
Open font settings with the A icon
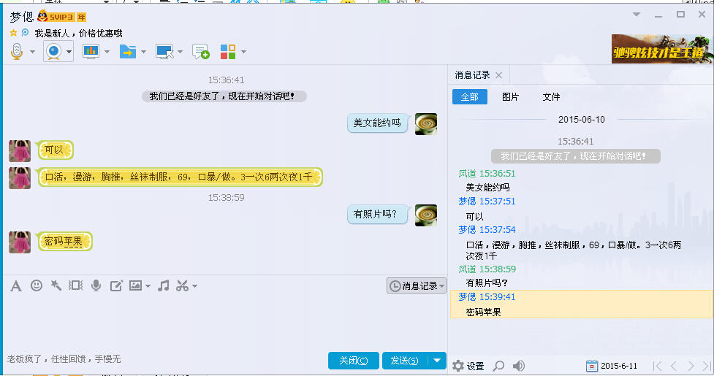click(16, 286)
